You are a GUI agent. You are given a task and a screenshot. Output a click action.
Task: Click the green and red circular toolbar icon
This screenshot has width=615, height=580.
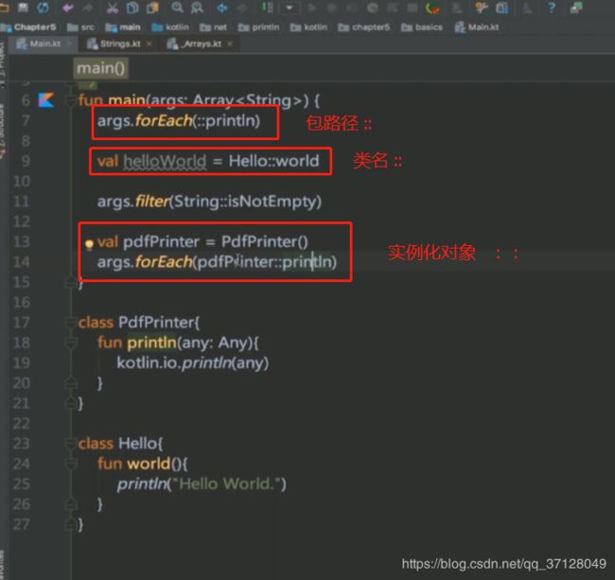(432, 8)
